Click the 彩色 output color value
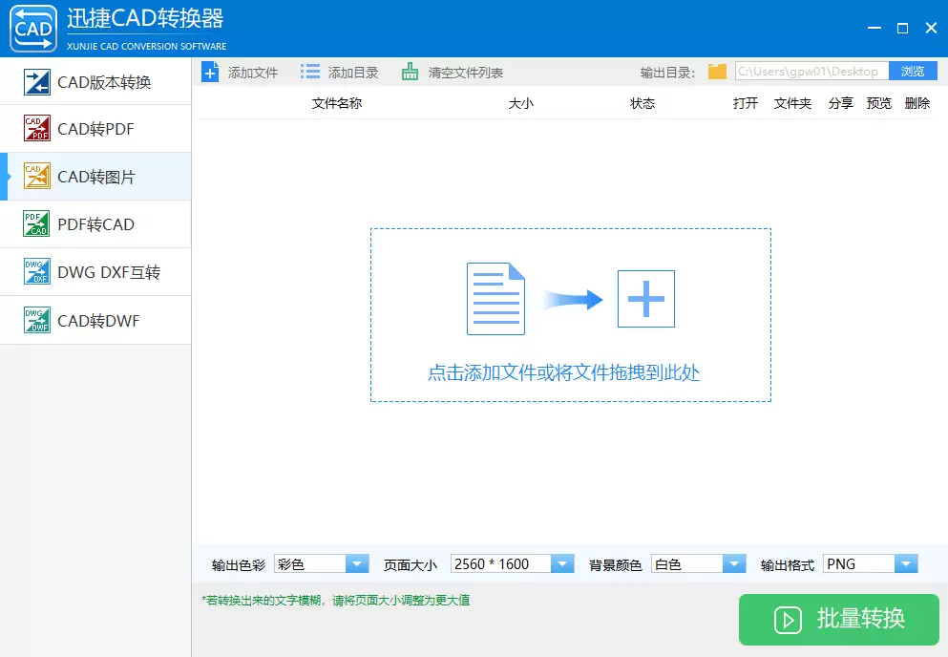 pyautogui.click(x=291, y=563)
